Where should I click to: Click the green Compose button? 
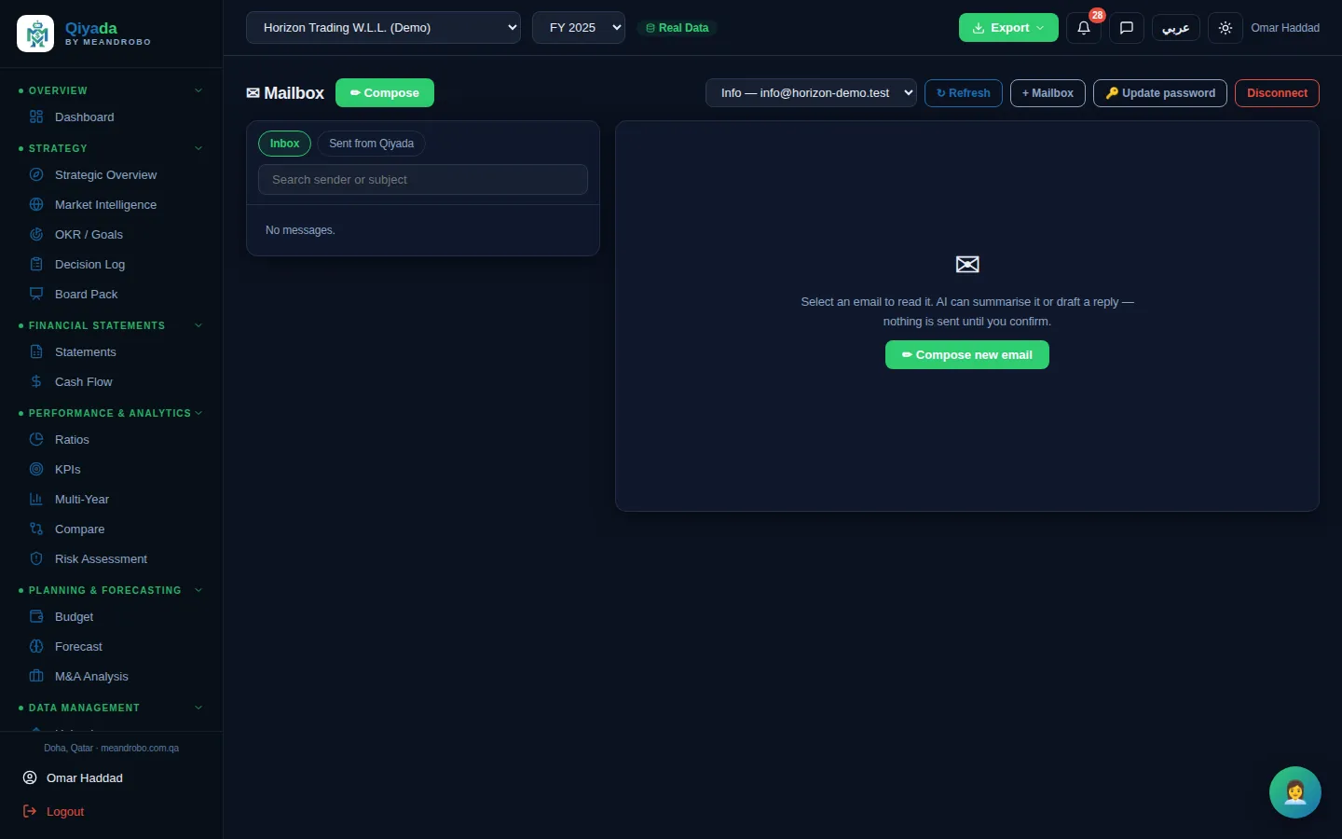pos(385,93)
